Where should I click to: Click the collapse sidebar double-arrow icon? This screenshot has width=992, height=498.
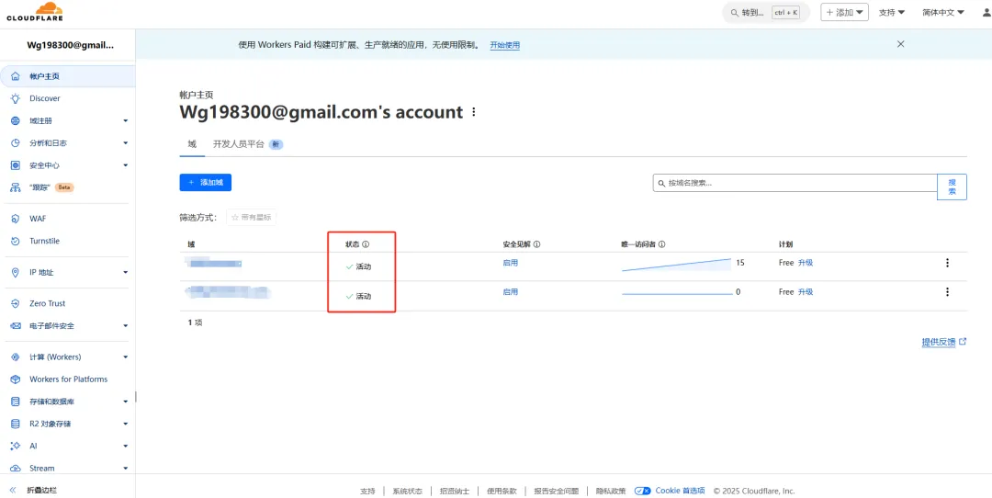click(x=13, y=490)
